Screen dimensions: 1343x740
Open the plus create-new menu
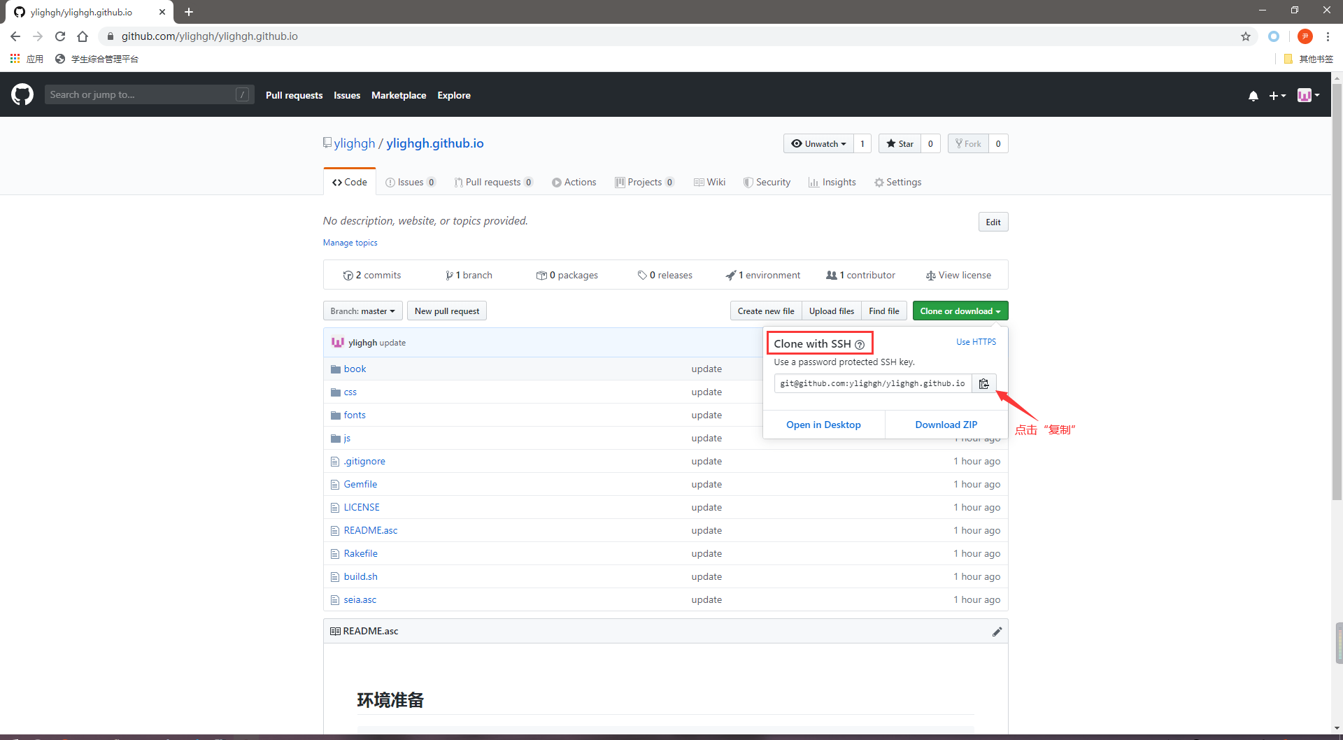coord(1277,96)
